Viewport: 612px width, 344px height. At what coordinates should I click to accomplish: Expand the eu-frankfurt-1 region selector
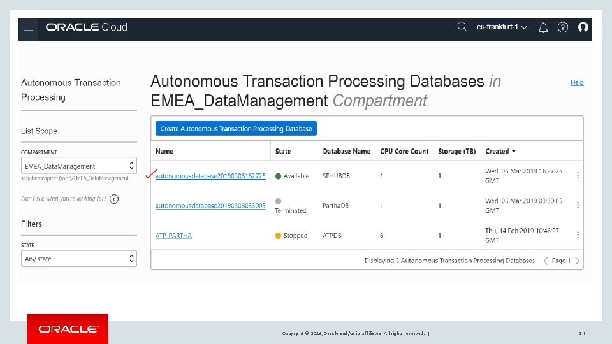502,27
